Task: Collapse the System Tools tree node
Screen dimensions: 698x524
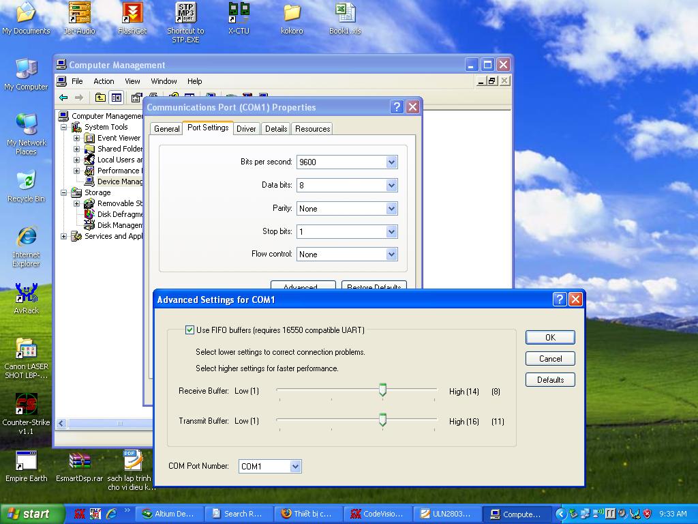Action: tap(64, 127)
